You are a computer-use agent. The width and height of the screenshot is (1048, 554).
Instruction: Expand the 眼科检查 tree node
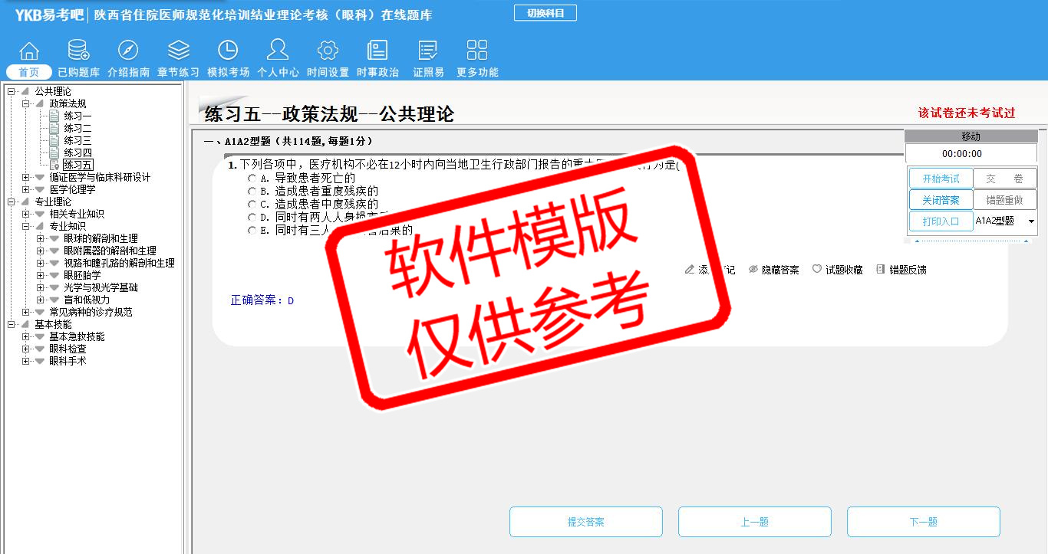click(26, 349)
